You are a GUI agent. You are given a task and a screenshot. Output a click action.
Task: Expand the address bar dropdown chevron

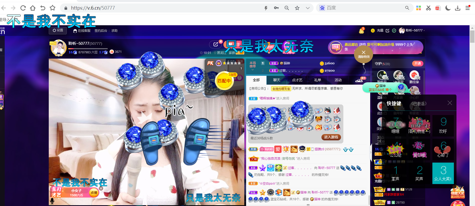[308, 8]
